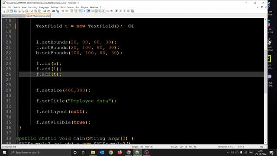Image resolution: width=277 pixels, height=156 pixels.
Task: Undo the last edit via the toolbar
Action: pyautogui.click(x=45, y=11)
